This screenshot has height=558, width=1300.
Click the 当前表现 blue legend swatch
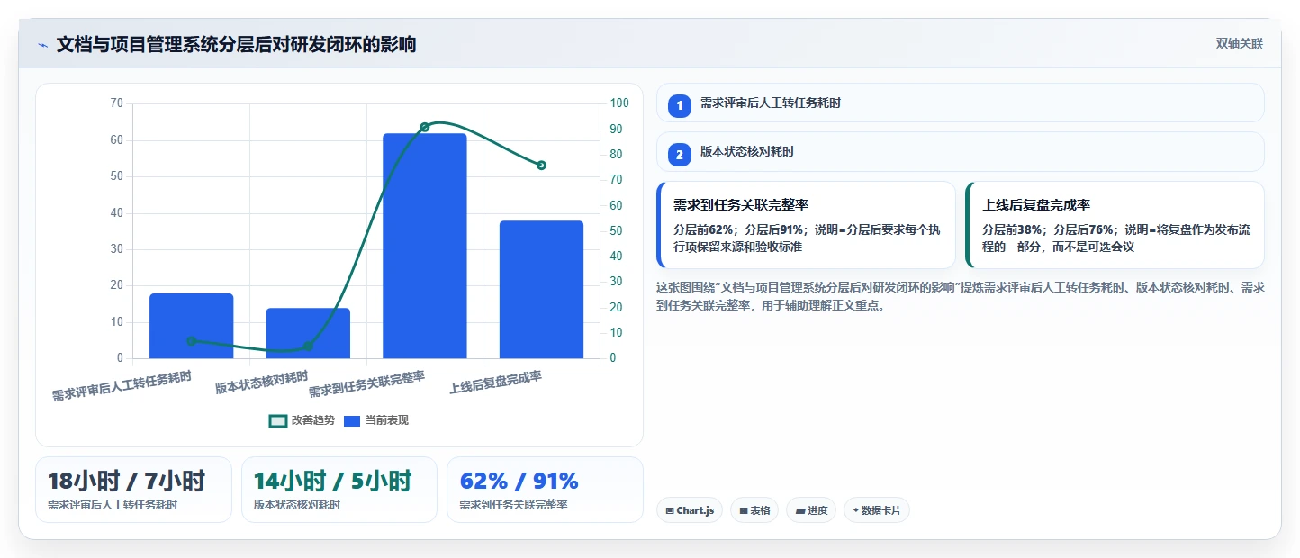coord(352,420)
